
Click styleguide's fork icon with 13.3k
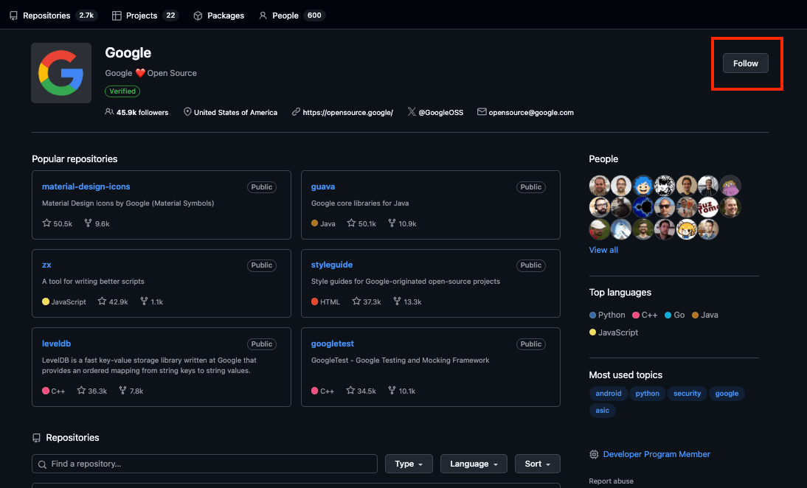[397, 301]
